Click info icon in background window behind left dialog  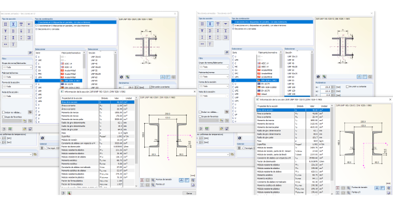[42, 138]
